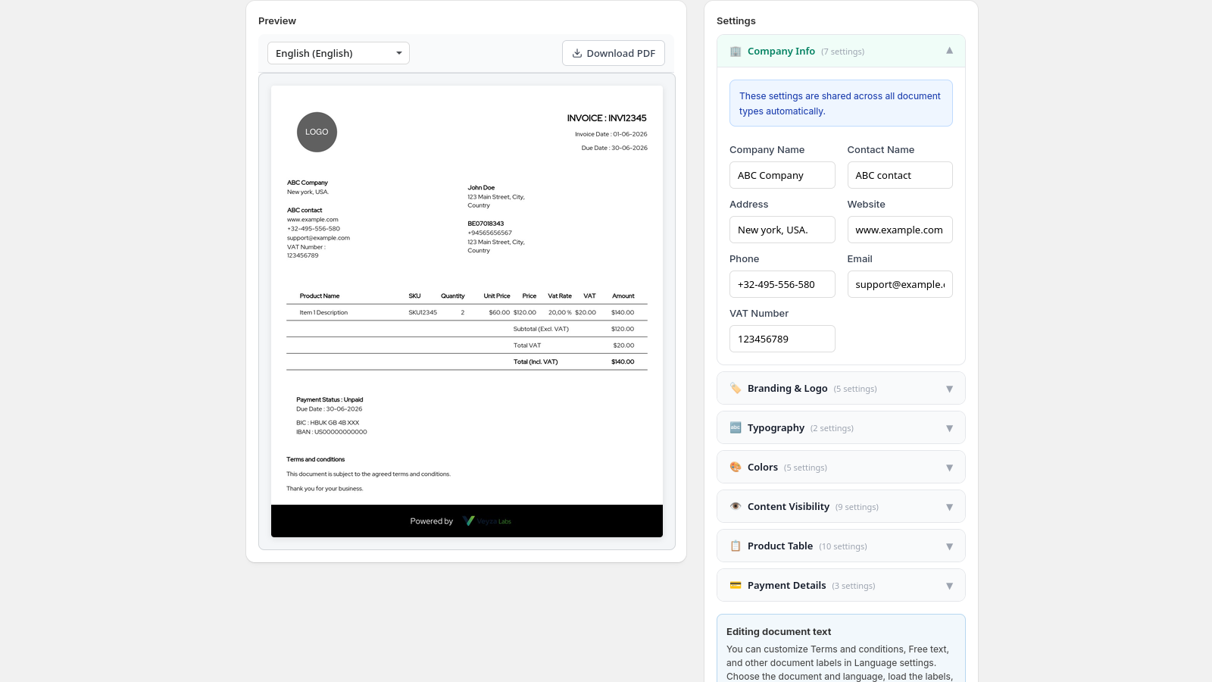Click the VAT Number input field

point(782,339)
